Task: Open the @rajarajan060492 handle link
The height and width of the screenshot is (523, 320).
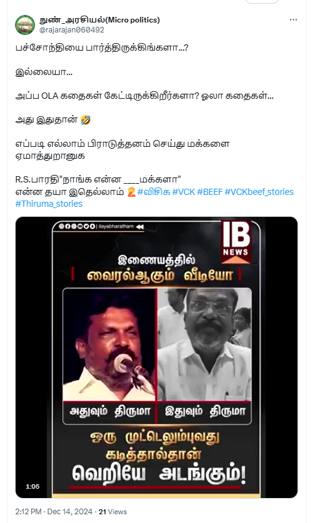Action: point(72,30)
